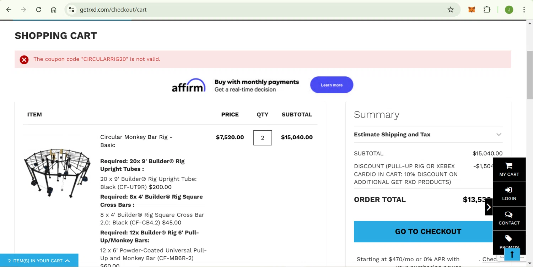Click 20 x 9' Builder Rig Upright Tube text
The width and height of the screenshot is (533, 267).
point(148,183)
